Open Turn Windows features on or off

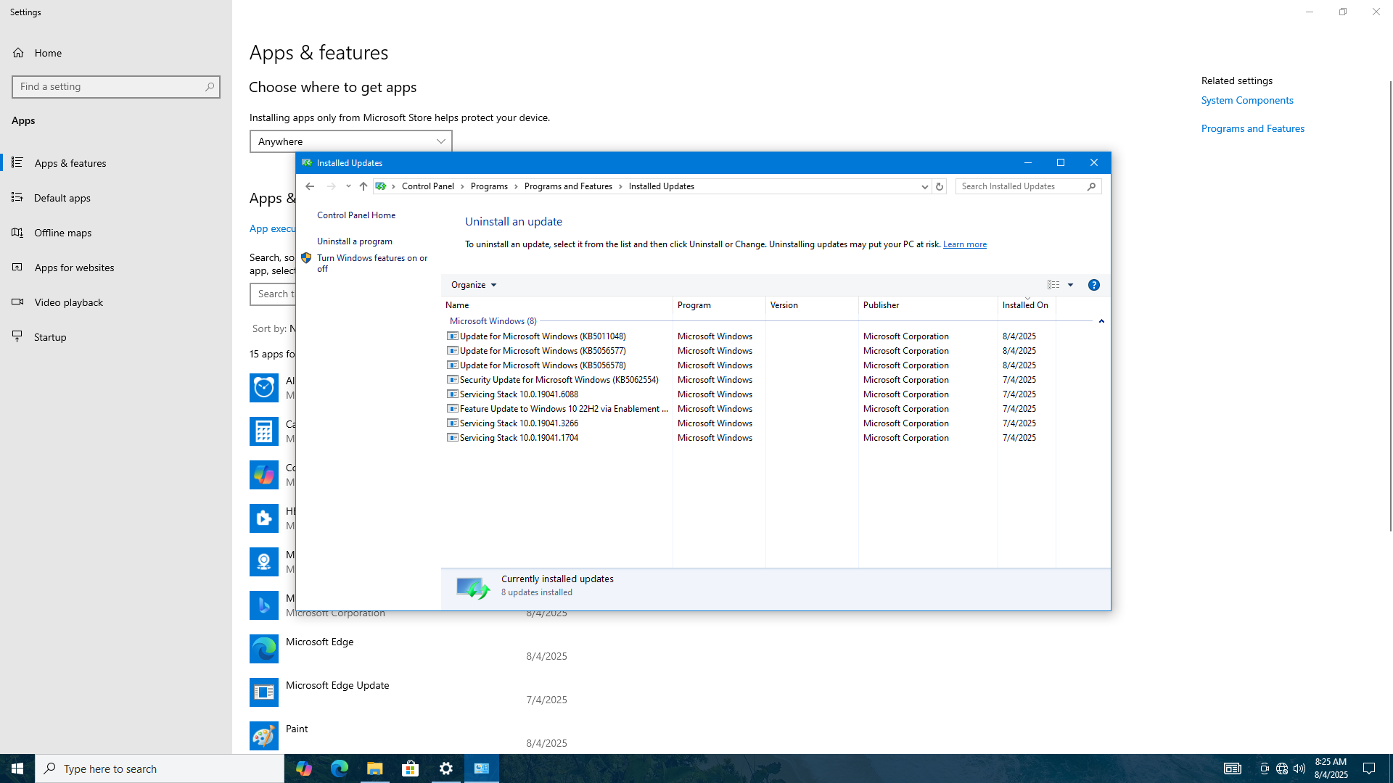tap(372, 263)
